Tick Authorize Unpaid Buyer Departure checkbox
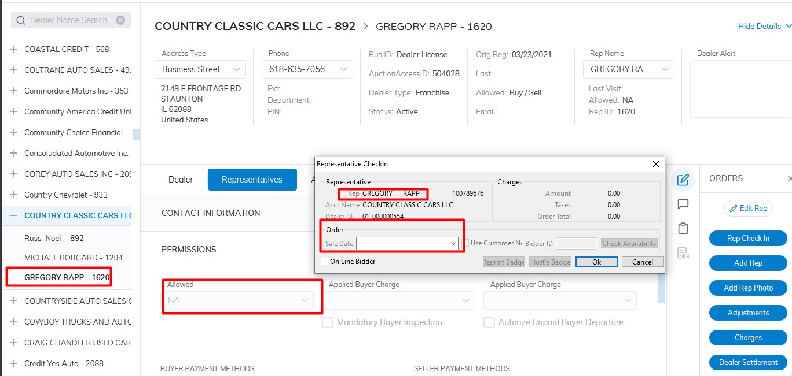 click(489, 322)
